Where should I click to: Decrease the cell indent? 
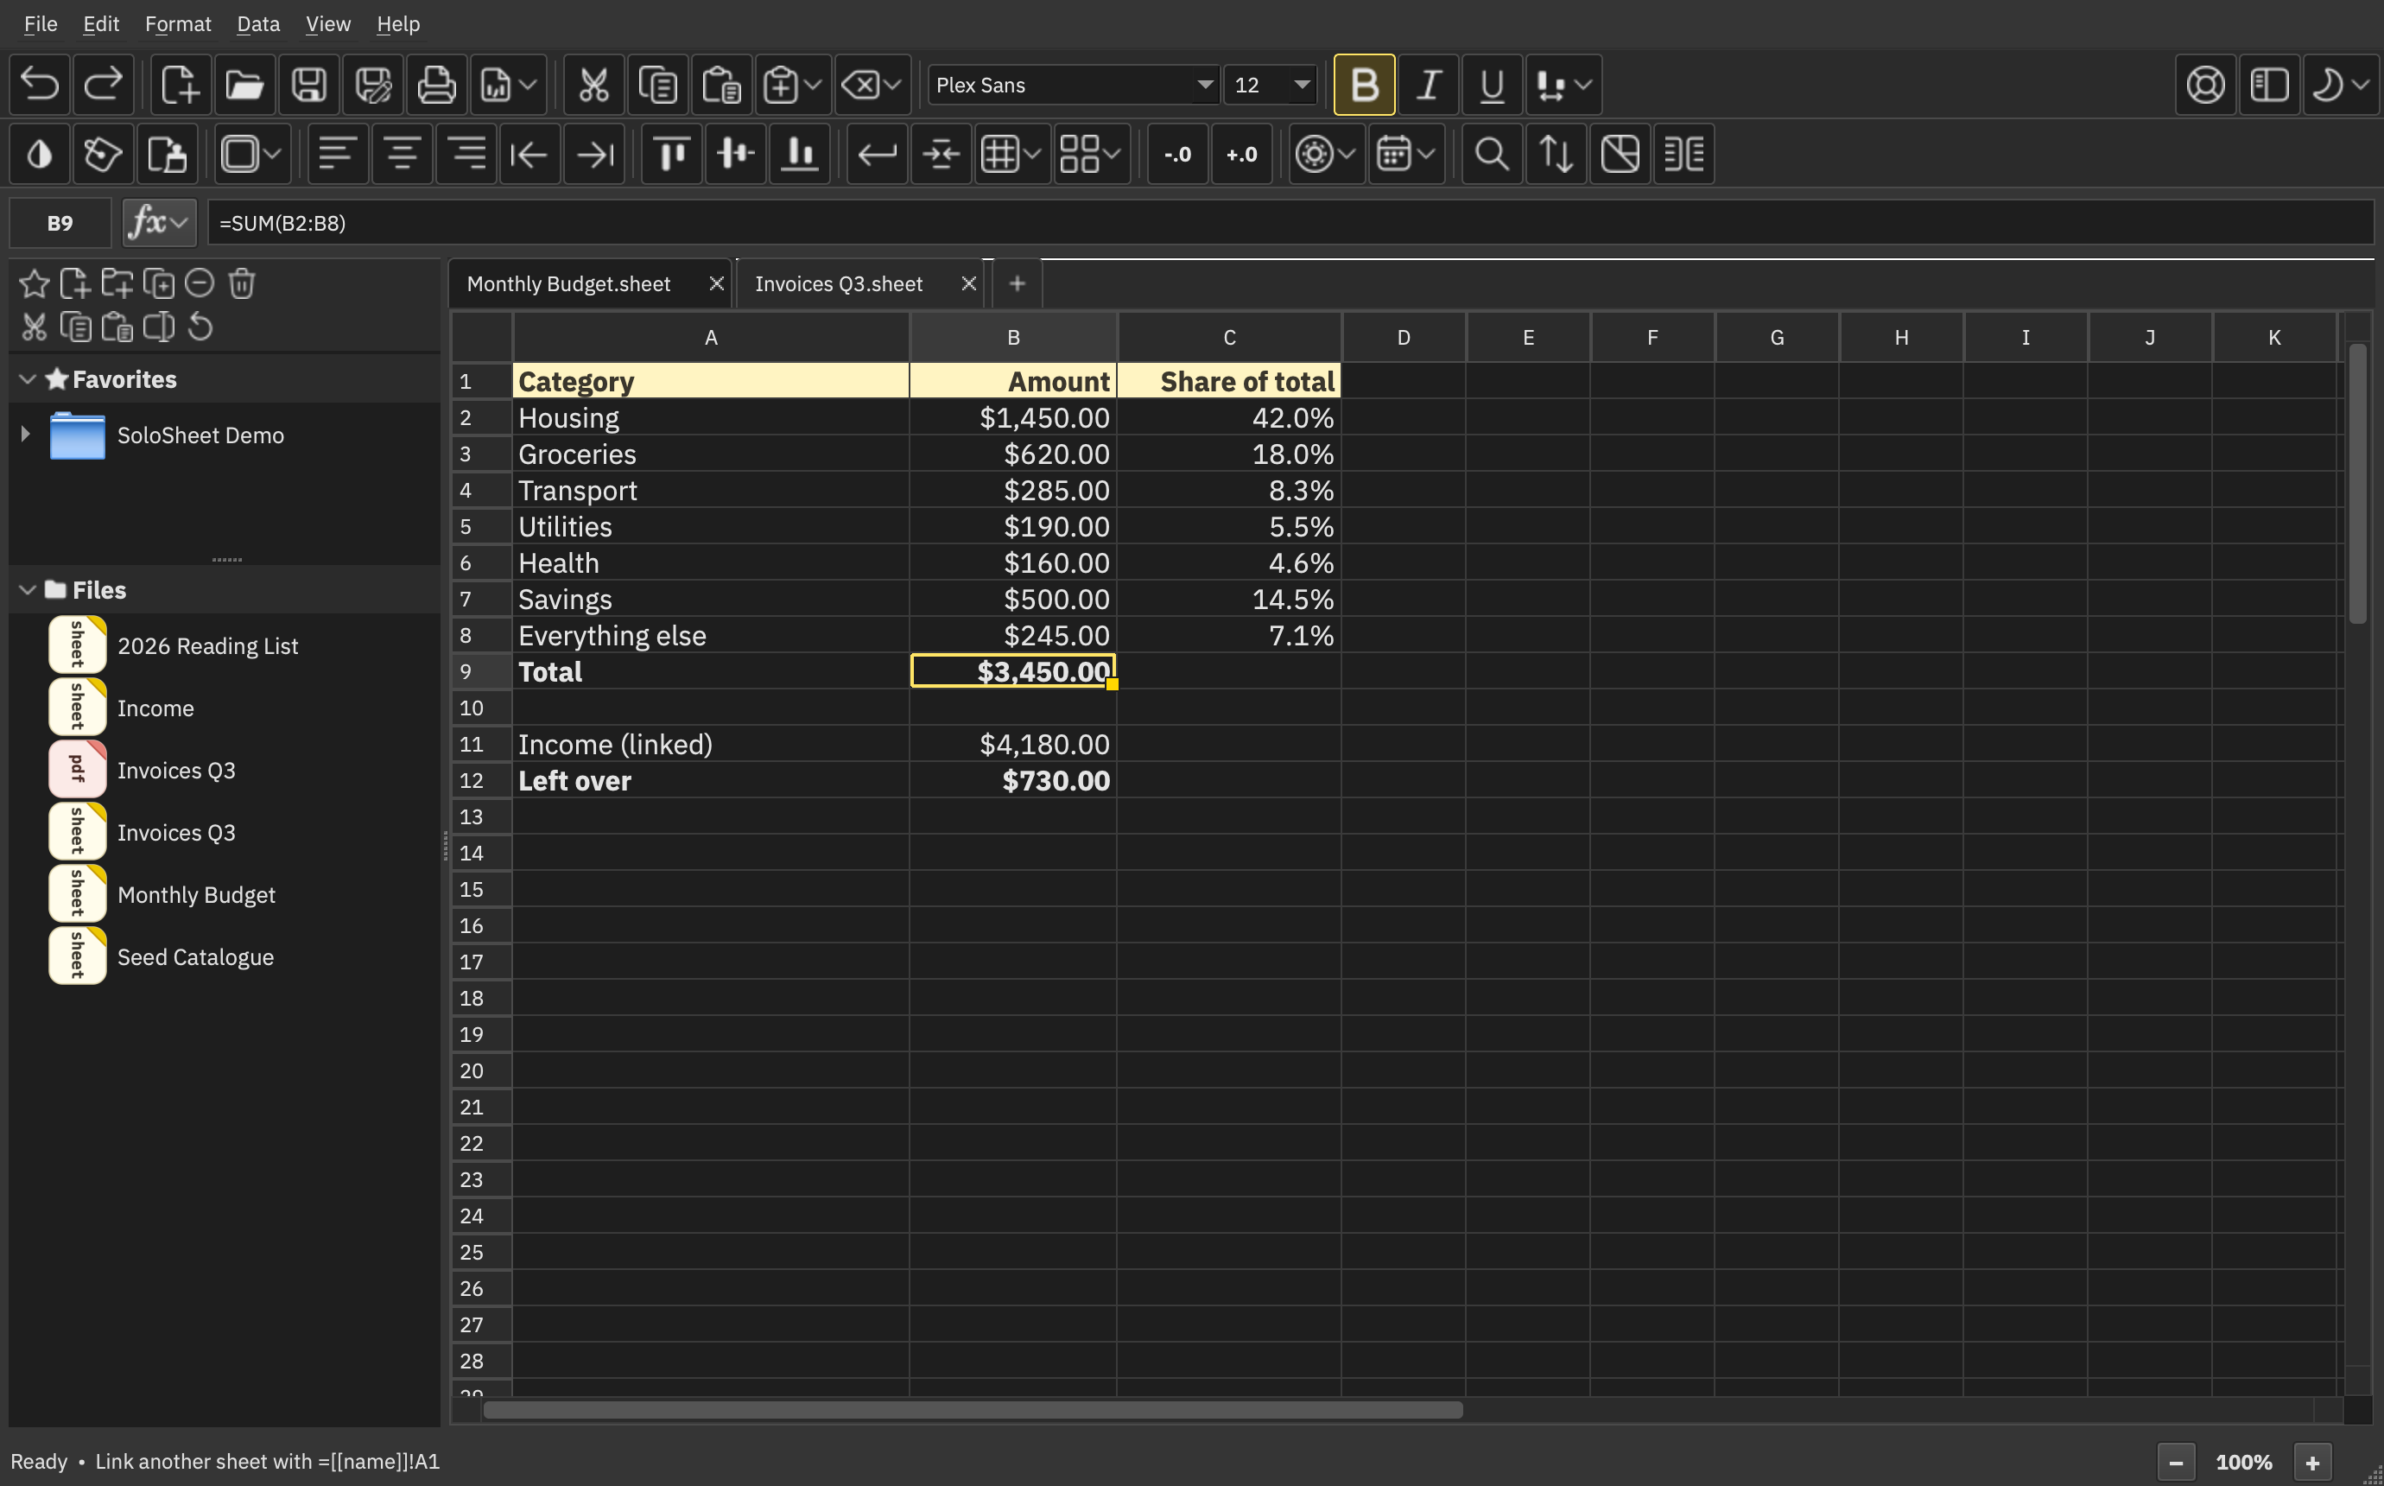point(529,155)
